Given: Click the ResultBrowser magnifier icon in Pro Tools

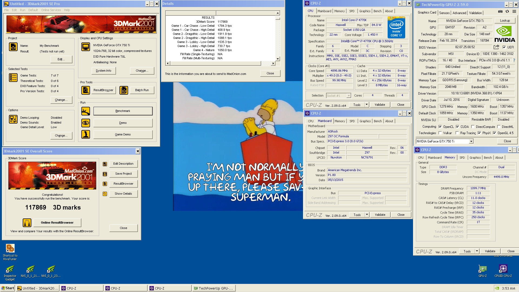Looking at the screenshot, I should tap(86, 90).
